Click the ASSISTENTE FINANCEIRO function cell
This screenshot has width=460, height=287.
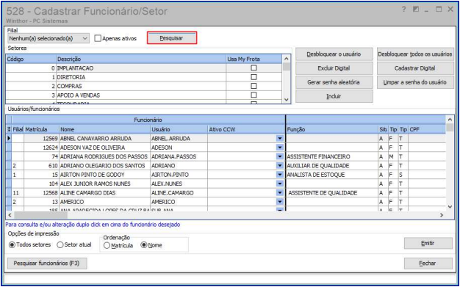332,156
